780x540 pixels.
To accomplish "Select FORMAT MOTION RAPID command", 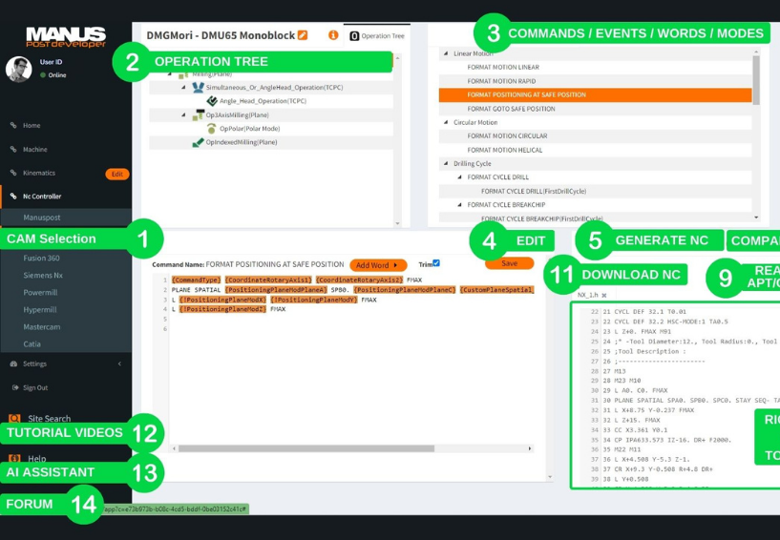I will (501, 81).
